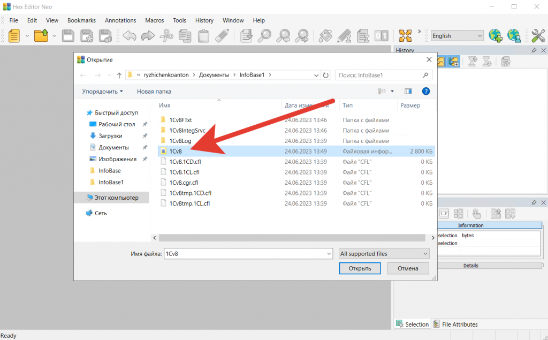Click the New File toolbar icon
Viewport: 548px width, 340px height.
tap(14, 36)
